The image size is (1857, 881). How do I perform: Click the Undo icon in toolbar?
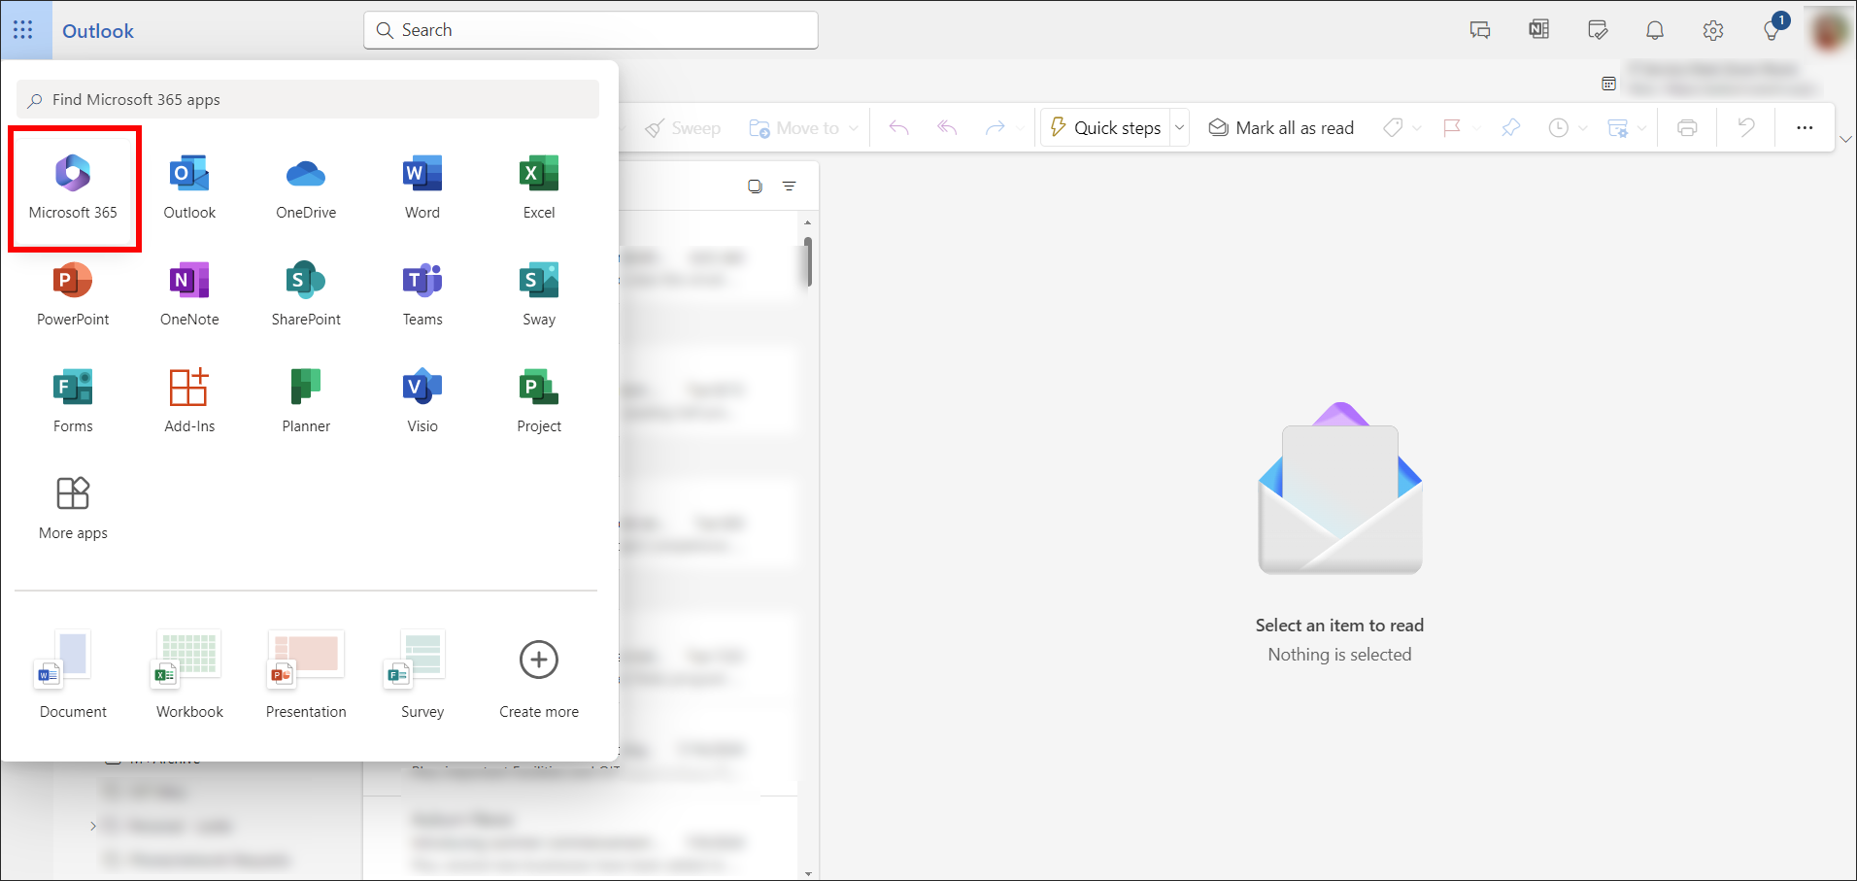[x=1746, y=128]
